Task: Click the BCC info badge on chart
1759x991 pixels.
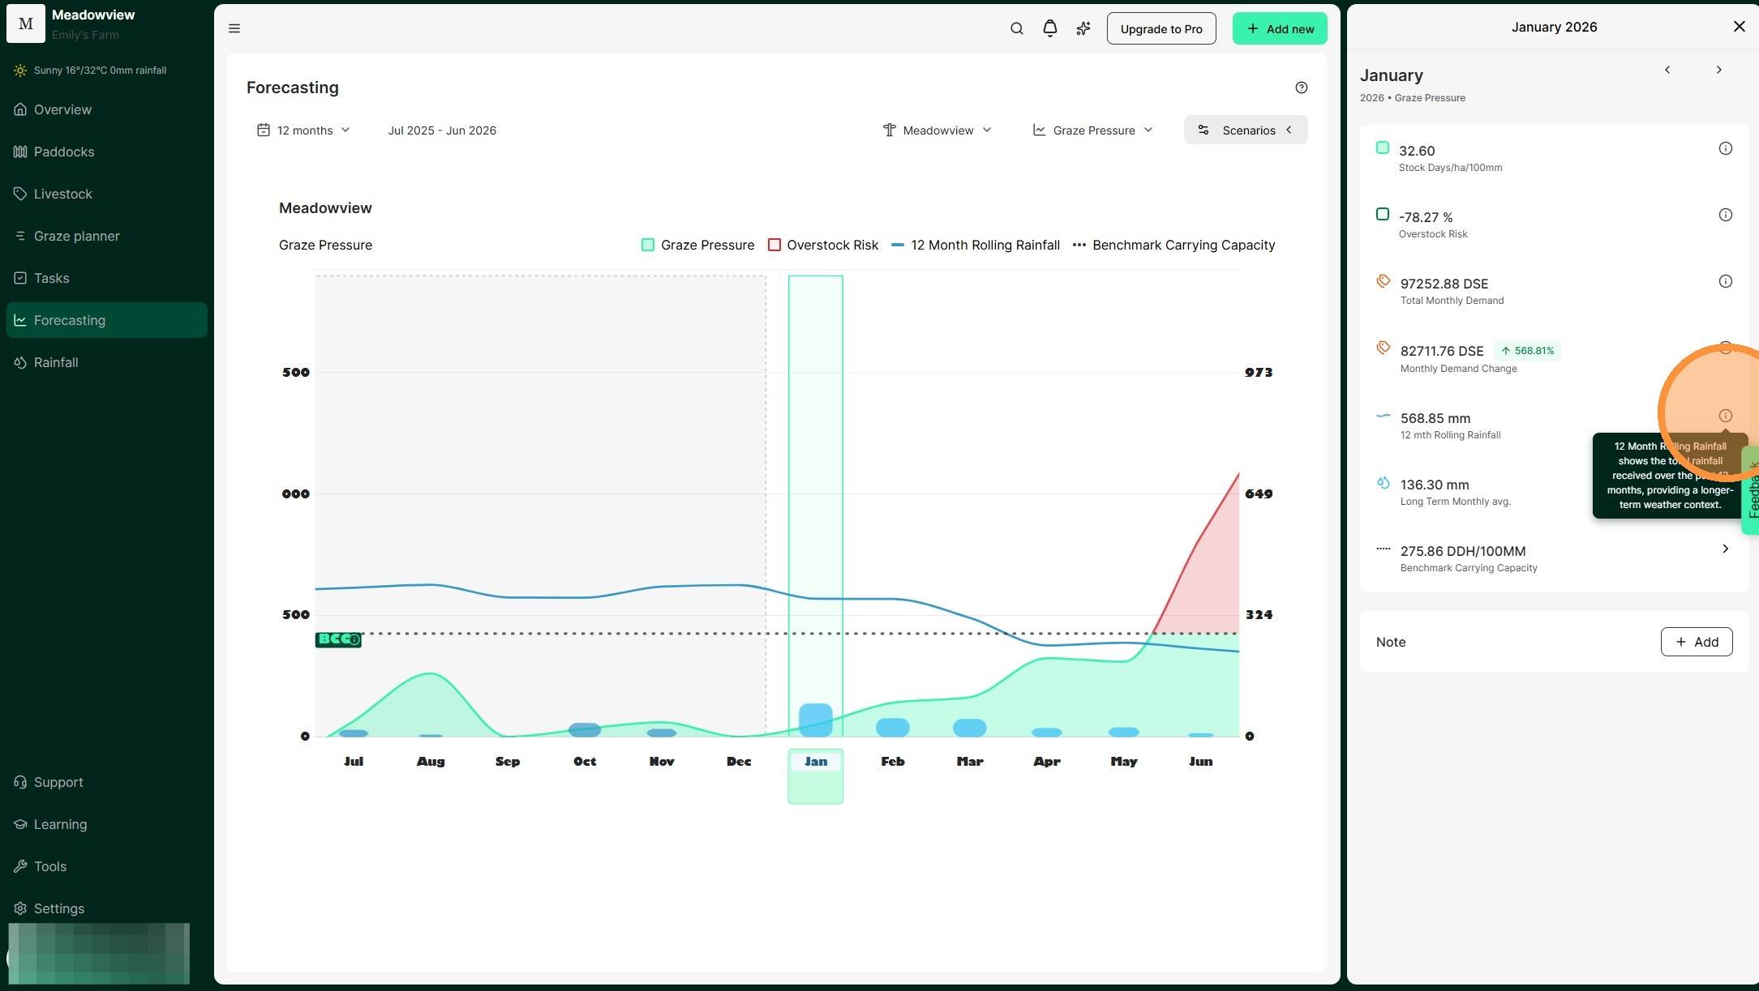Action: coord(338,639)
